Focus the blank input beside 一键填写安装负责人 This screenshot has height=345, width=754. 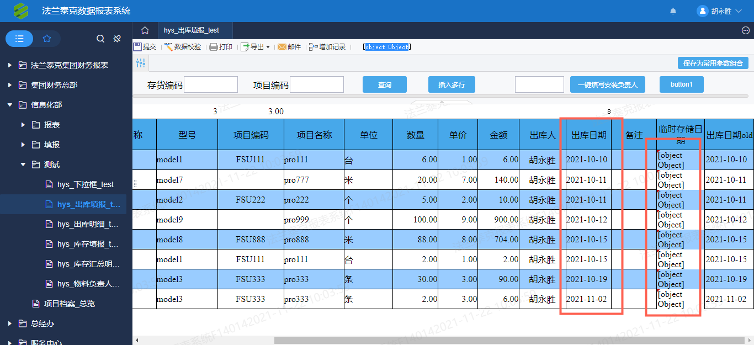tap(539, 84)
